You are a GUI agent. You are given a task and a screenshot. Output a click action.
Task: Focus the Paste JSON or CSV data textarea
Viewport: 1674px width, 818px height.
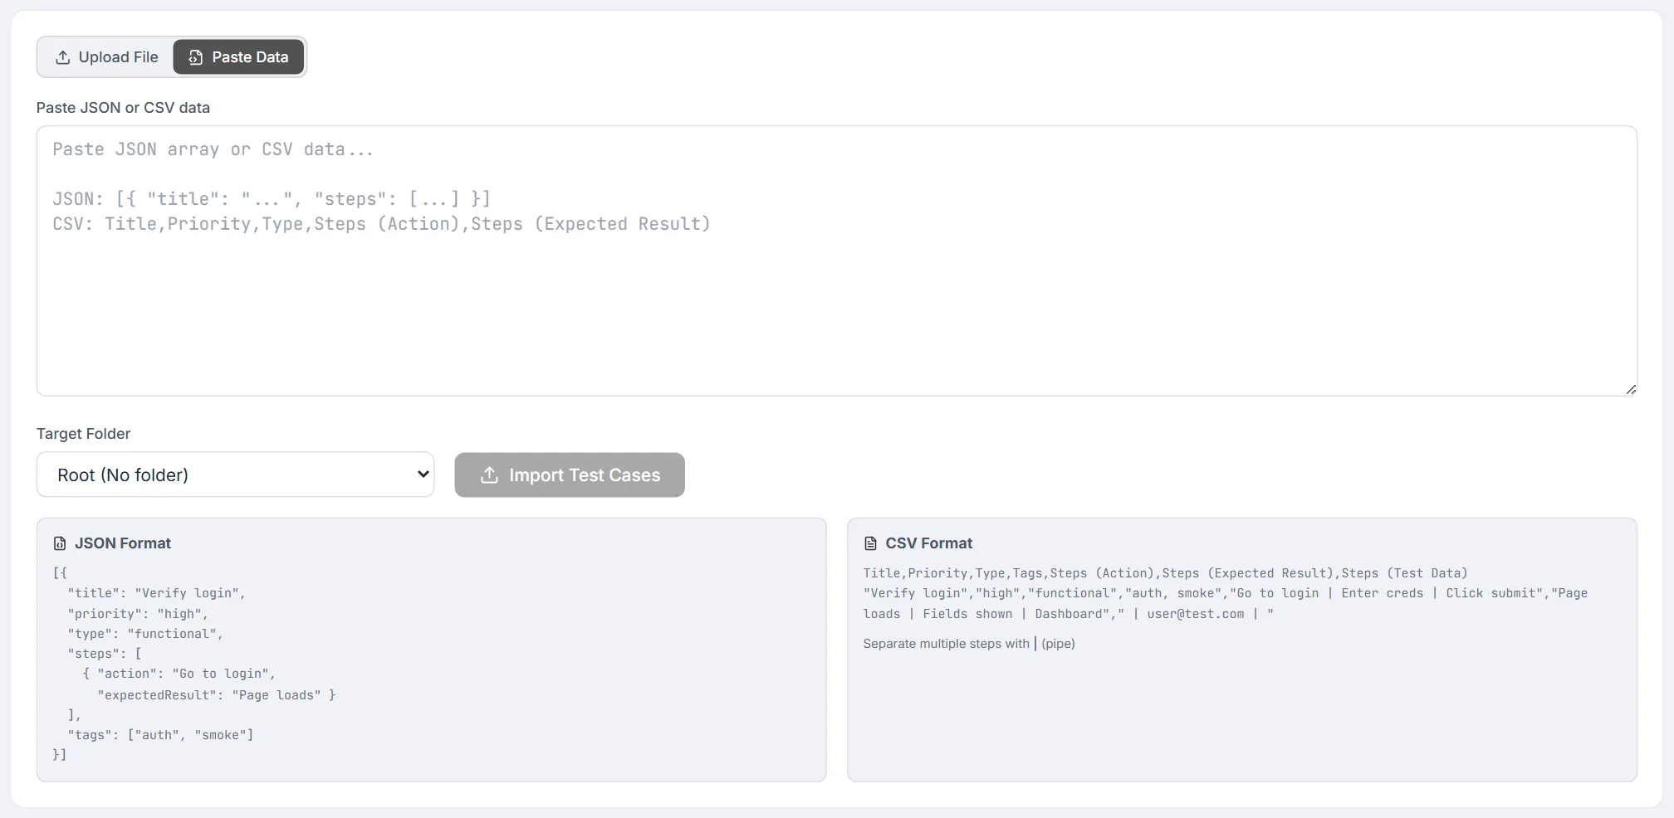point(837,260)
